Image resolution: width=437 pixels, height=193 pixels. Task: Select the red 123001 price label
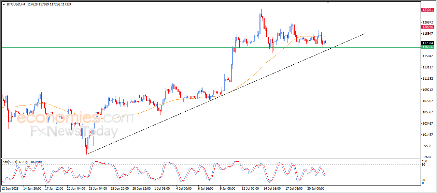point(428,10)
